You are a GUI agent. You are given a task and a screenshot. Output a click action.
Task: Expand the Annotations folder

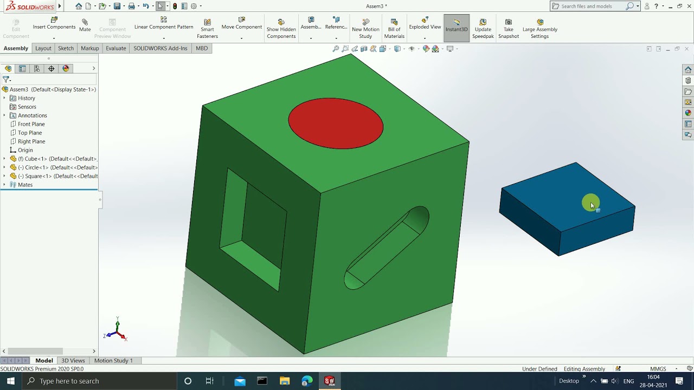4,115
